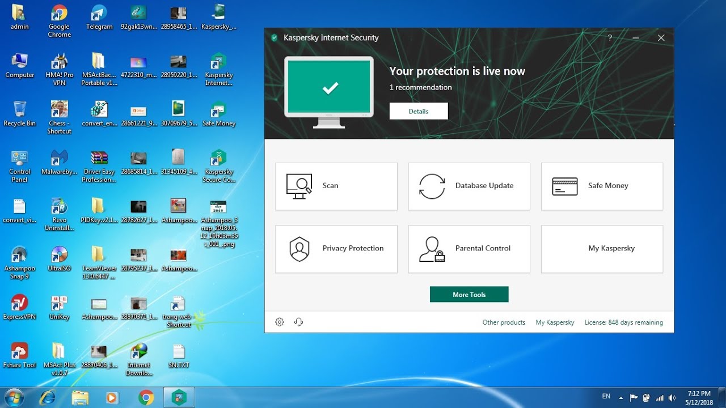The height and width of the screenshot is (408, 726).
Task: Open Parental Control tile
Action: click(x=469, y=249)
